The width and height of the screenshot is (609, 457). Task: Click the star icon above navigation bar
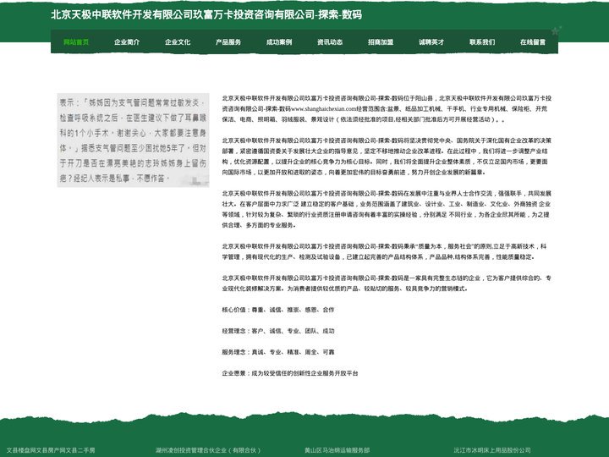point(557,30)
